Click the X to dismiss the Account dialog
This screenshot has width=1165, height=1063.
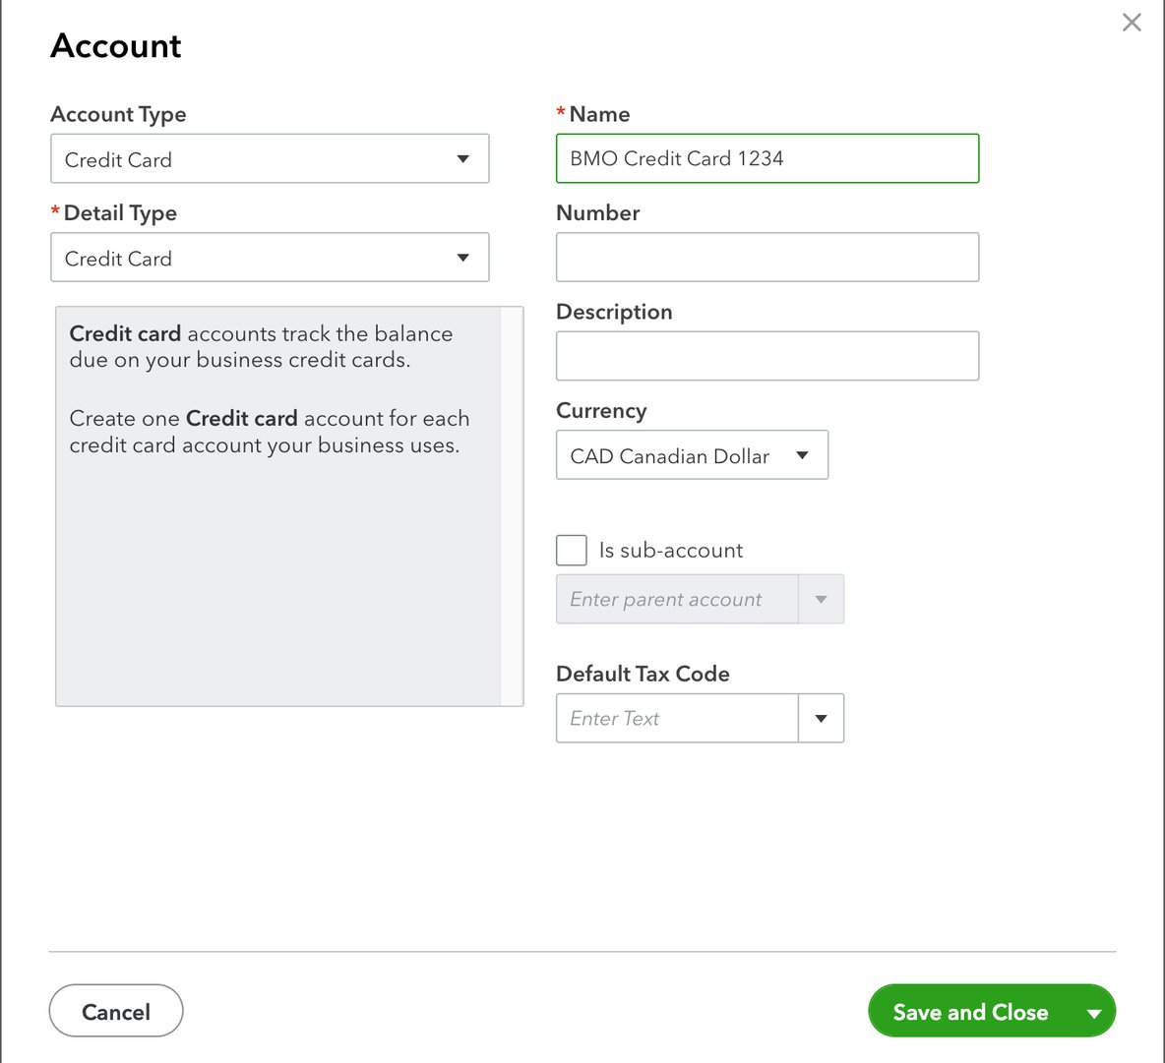point(1131,22)
